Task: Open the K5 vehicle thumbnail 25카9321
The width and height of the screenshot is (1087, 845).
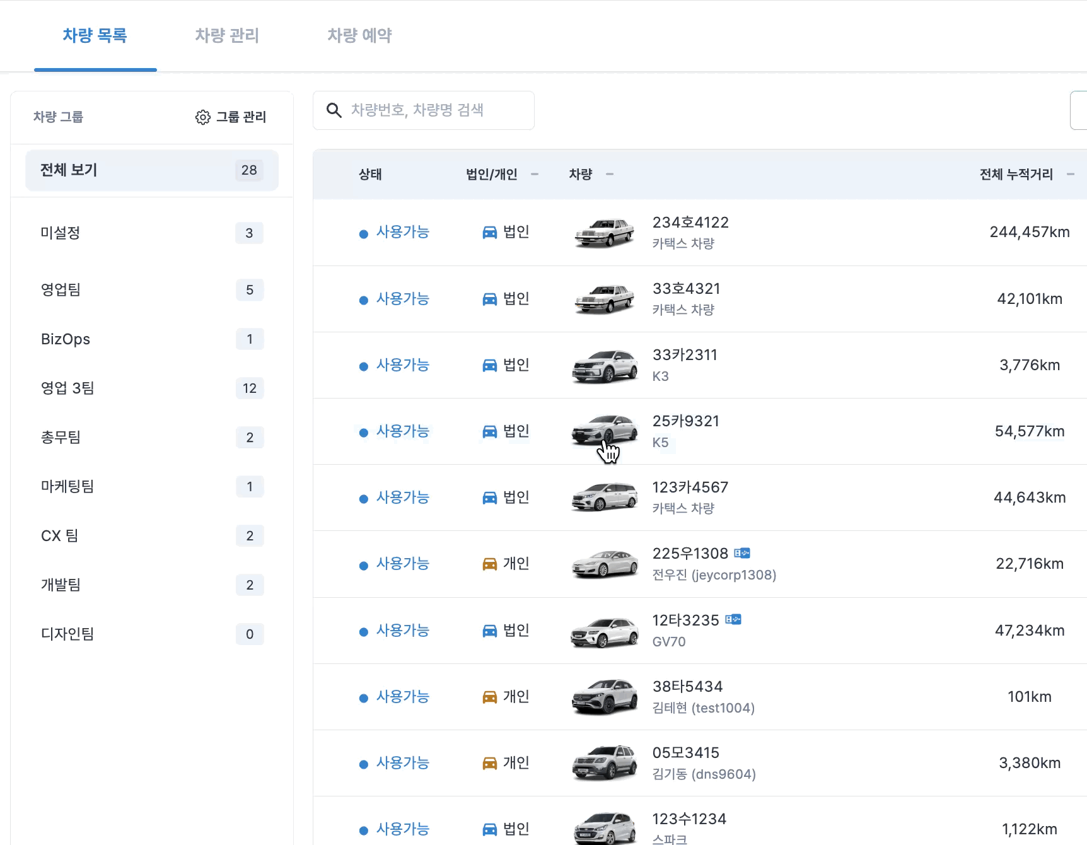Action: coord(604,430)
